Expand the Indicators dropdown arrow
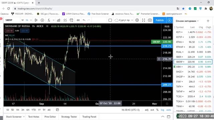The image size is (214, 120). 53,20
